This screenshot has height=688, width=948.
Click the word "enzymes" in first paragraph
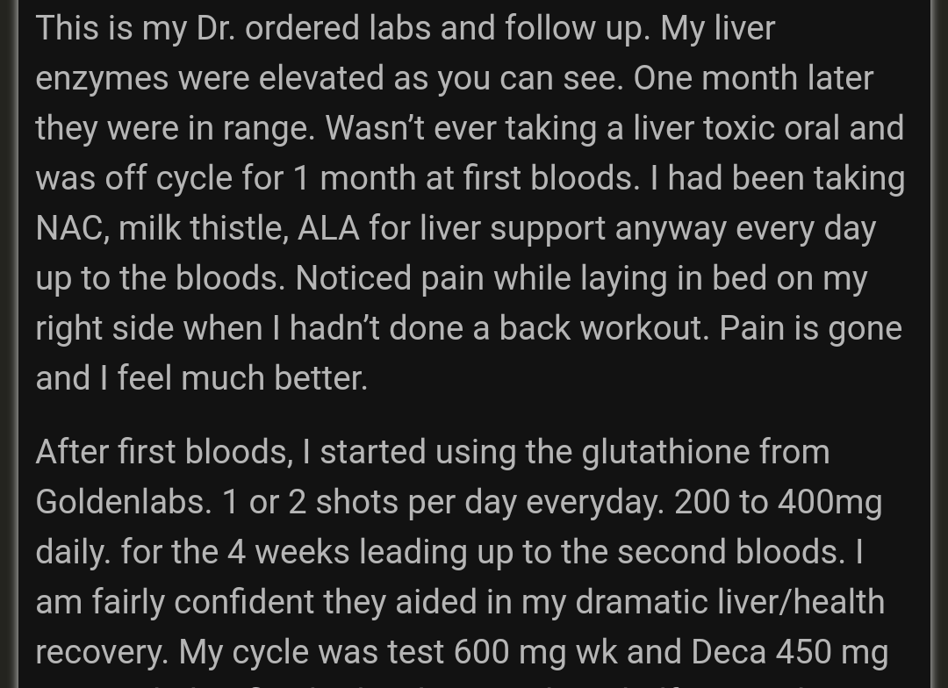pos(102,78)
